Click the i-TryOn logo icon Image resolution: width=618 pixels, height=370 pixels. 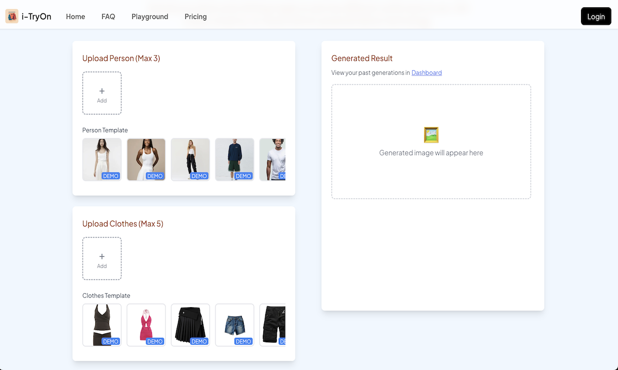[12, 17]
